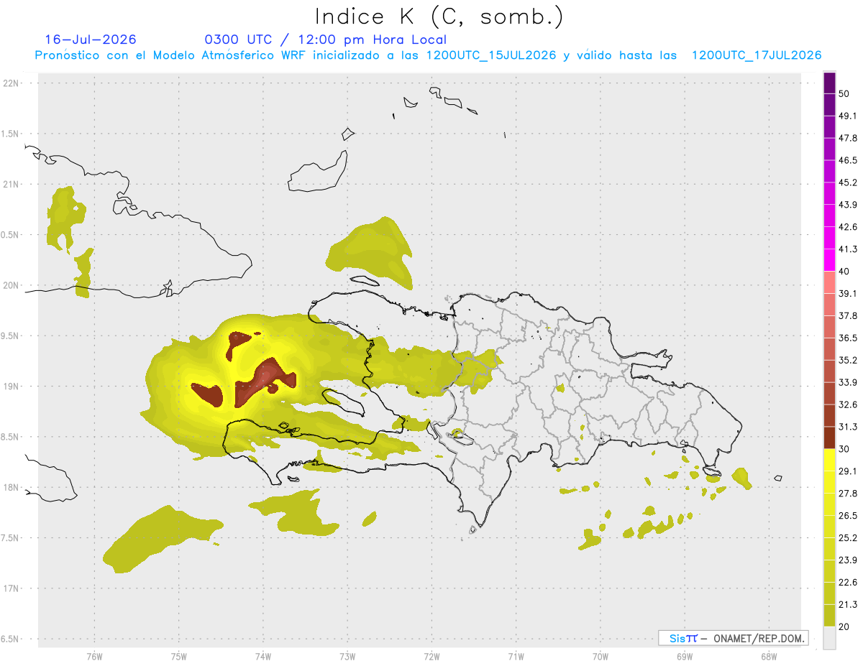This screenshot has height=666, width=863.
Task: Click colorbar value "30"
Action: click(844, 449)
